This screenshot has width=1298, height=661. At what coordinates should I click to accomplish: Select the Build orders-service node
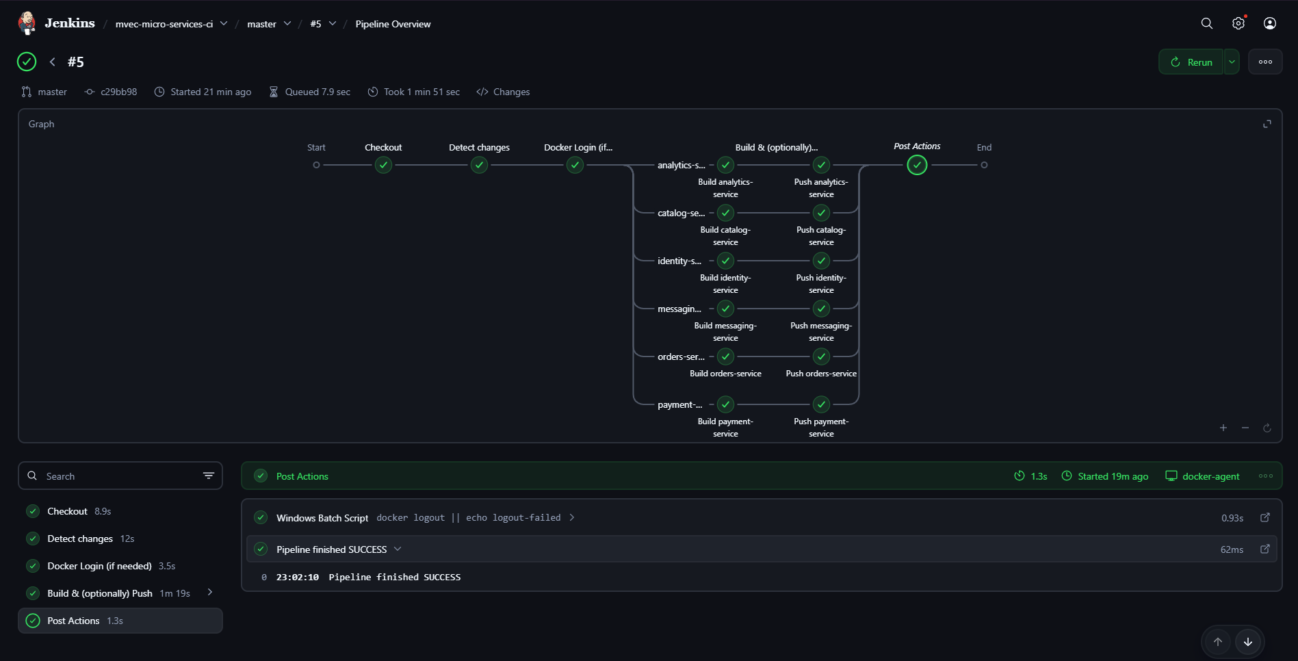pos(725,357)
